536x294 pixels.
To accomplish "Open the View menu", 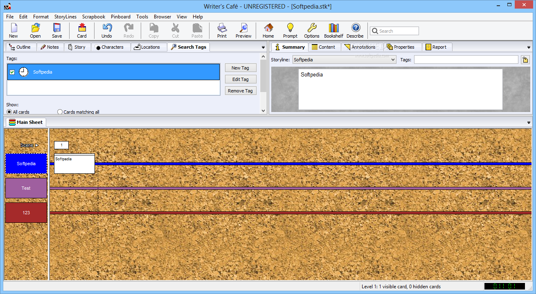I will (x=182, y=17).
